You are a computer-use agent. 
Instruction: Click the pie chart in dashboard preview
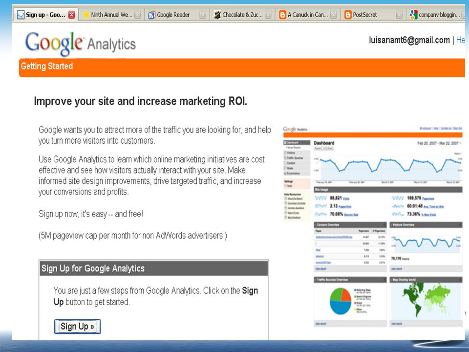[341, 302]
